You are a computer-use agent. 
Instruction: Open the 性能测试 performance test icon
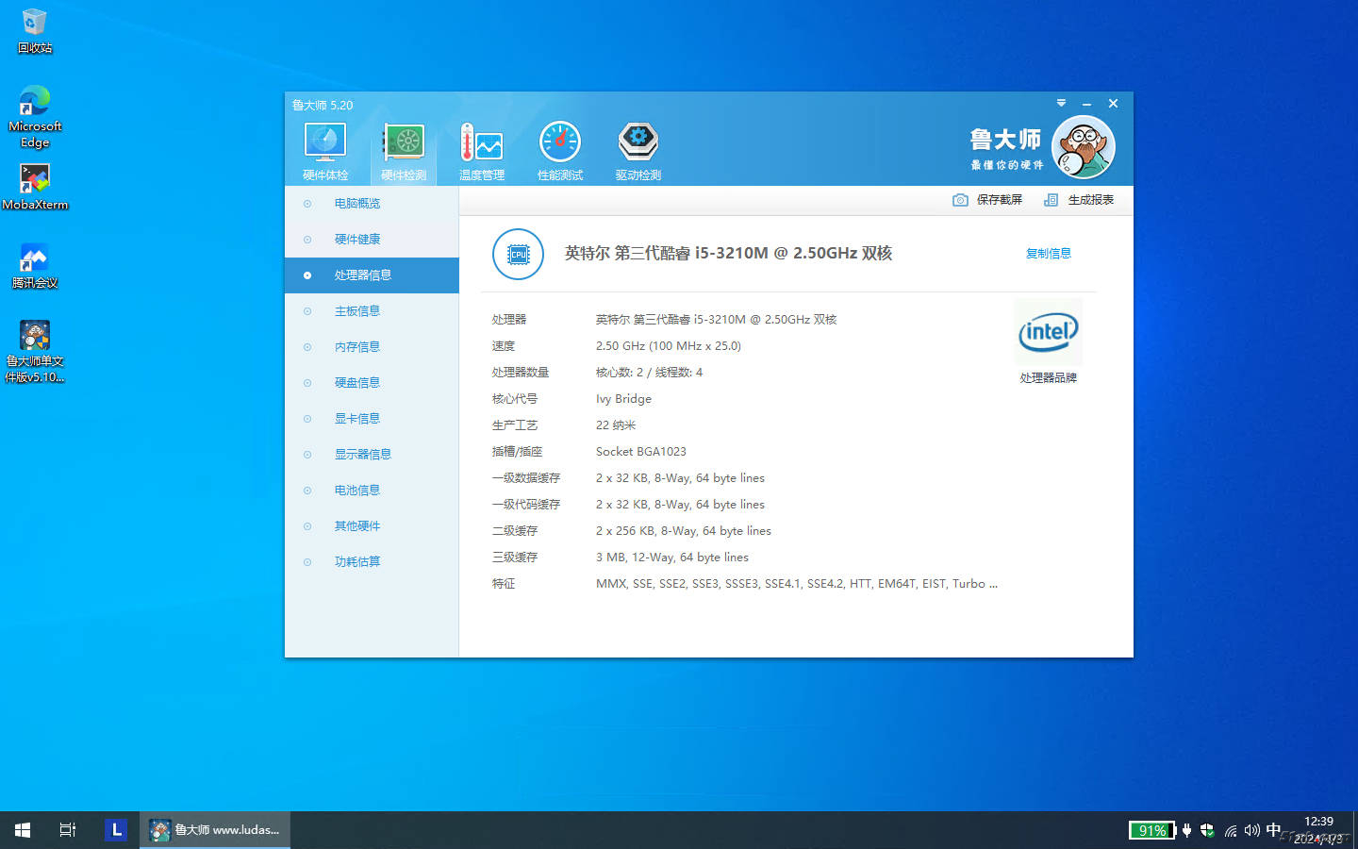coord(560,151)
